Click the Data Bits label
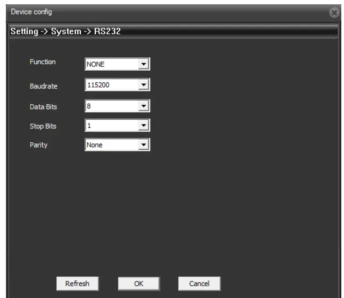The width and height of the screenshot is (344, 298). click(x=43, y=107)
